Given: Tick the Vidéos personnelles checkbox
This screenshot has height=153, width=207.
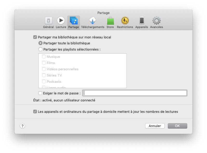Looking at the screenshot, I should coord(44,69).
